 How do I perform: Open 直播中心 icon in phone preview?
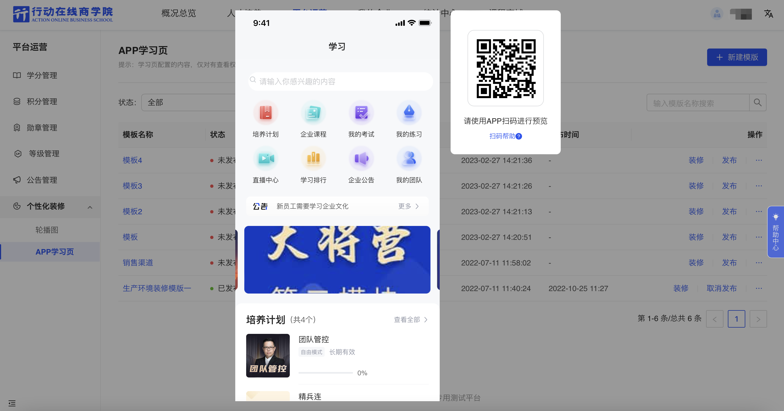coord(266,159)
